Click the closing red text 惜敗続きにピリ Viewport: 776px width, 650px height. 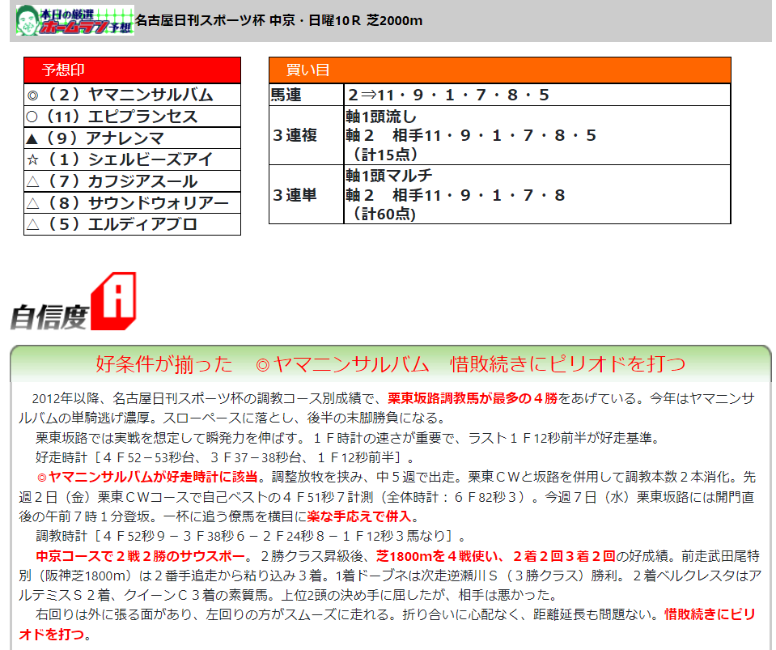pyautogui.click(x=710, y=614)
